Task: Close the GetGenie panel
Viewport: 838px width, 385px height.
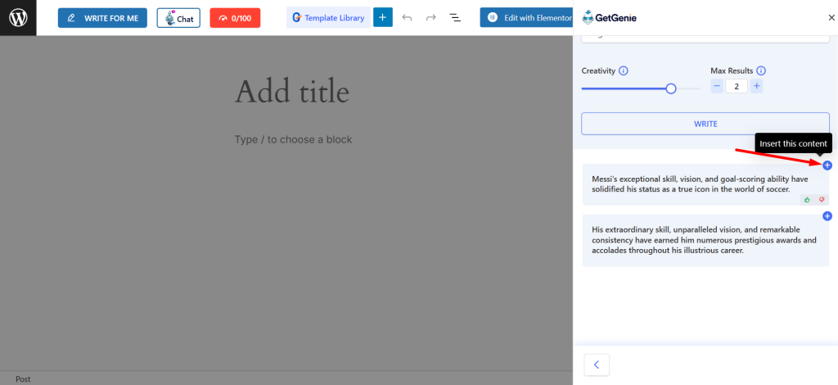Action: point(831,17)
